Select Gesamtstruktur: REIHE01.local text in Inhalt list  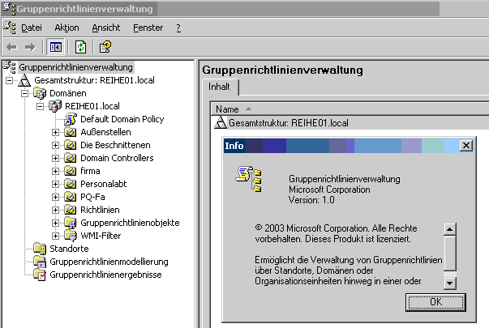289,123
